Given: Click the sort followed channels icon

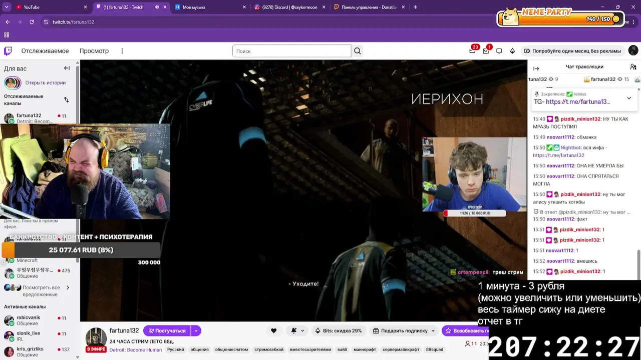Looking at the screenshot, I should (x=66, y=99).
